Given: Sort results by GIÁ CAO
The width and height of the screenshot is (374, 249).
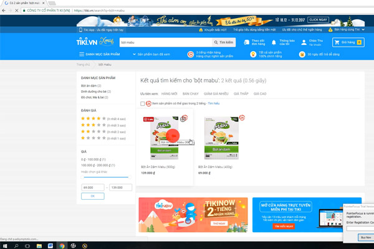Looking at the screenshot, I should coord(260,93).
